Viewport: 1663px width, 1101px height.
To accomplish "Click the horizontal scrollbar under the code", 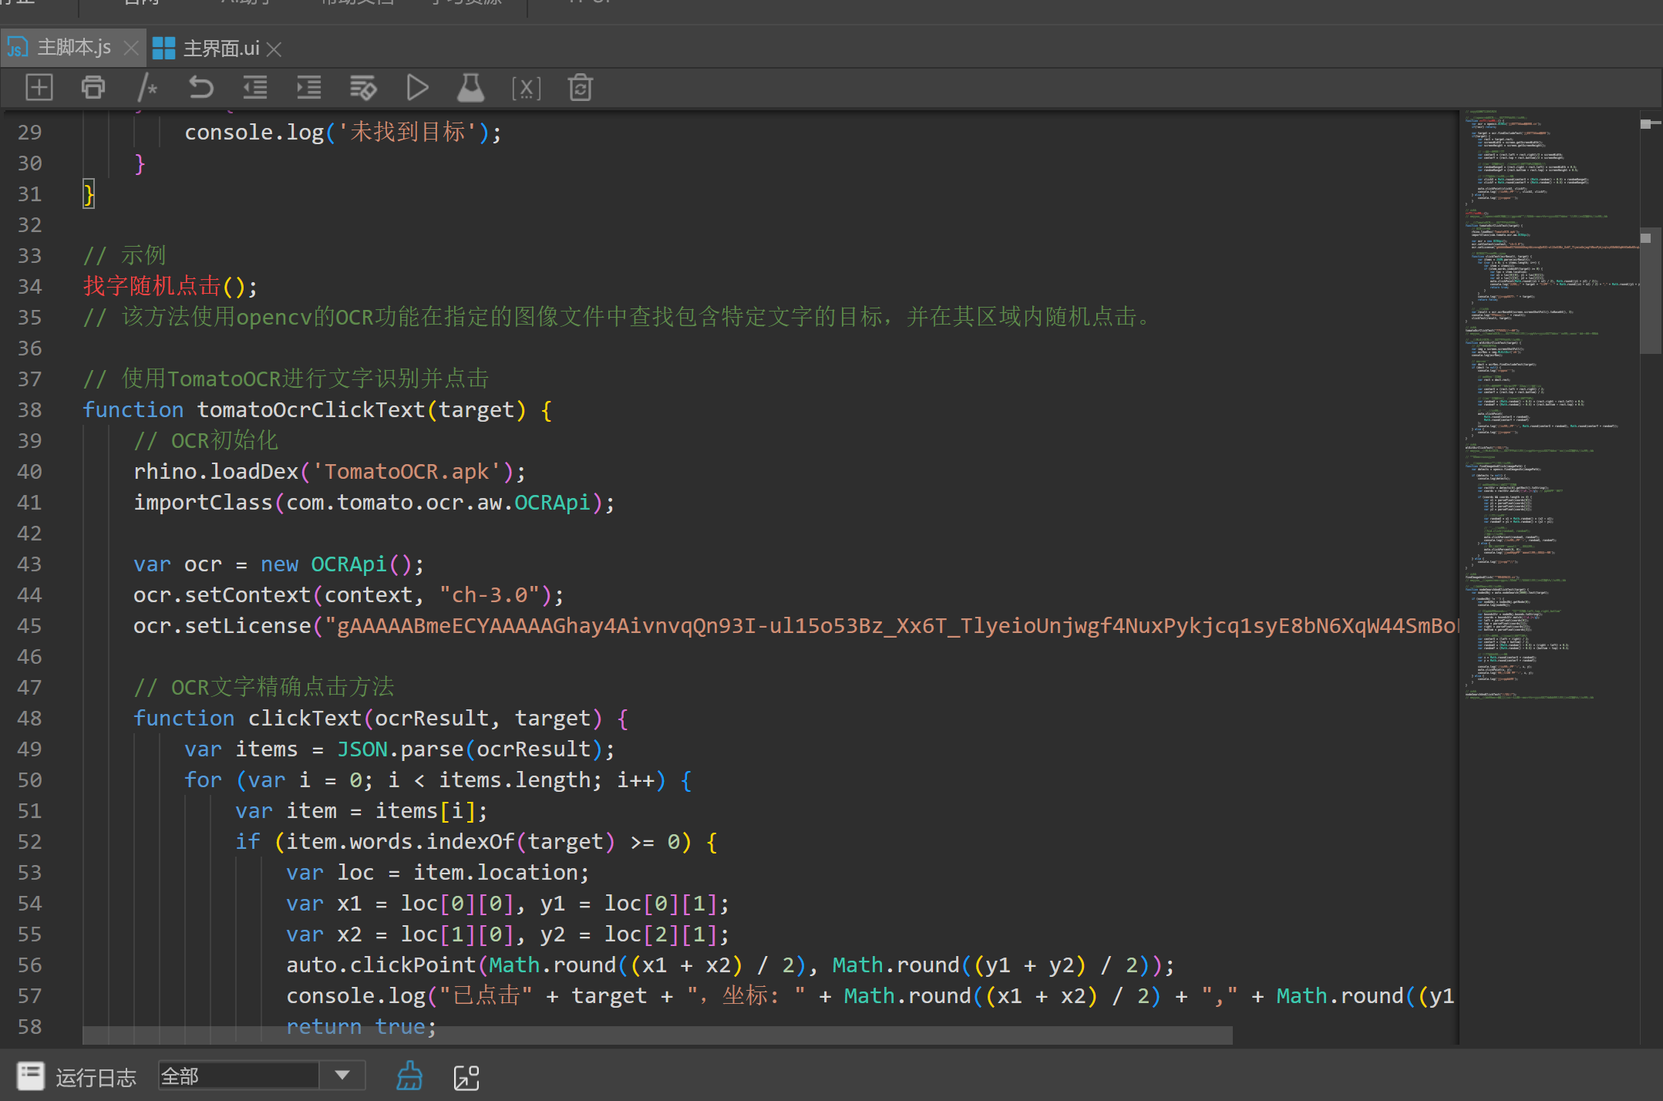I will pos(657,1035).
